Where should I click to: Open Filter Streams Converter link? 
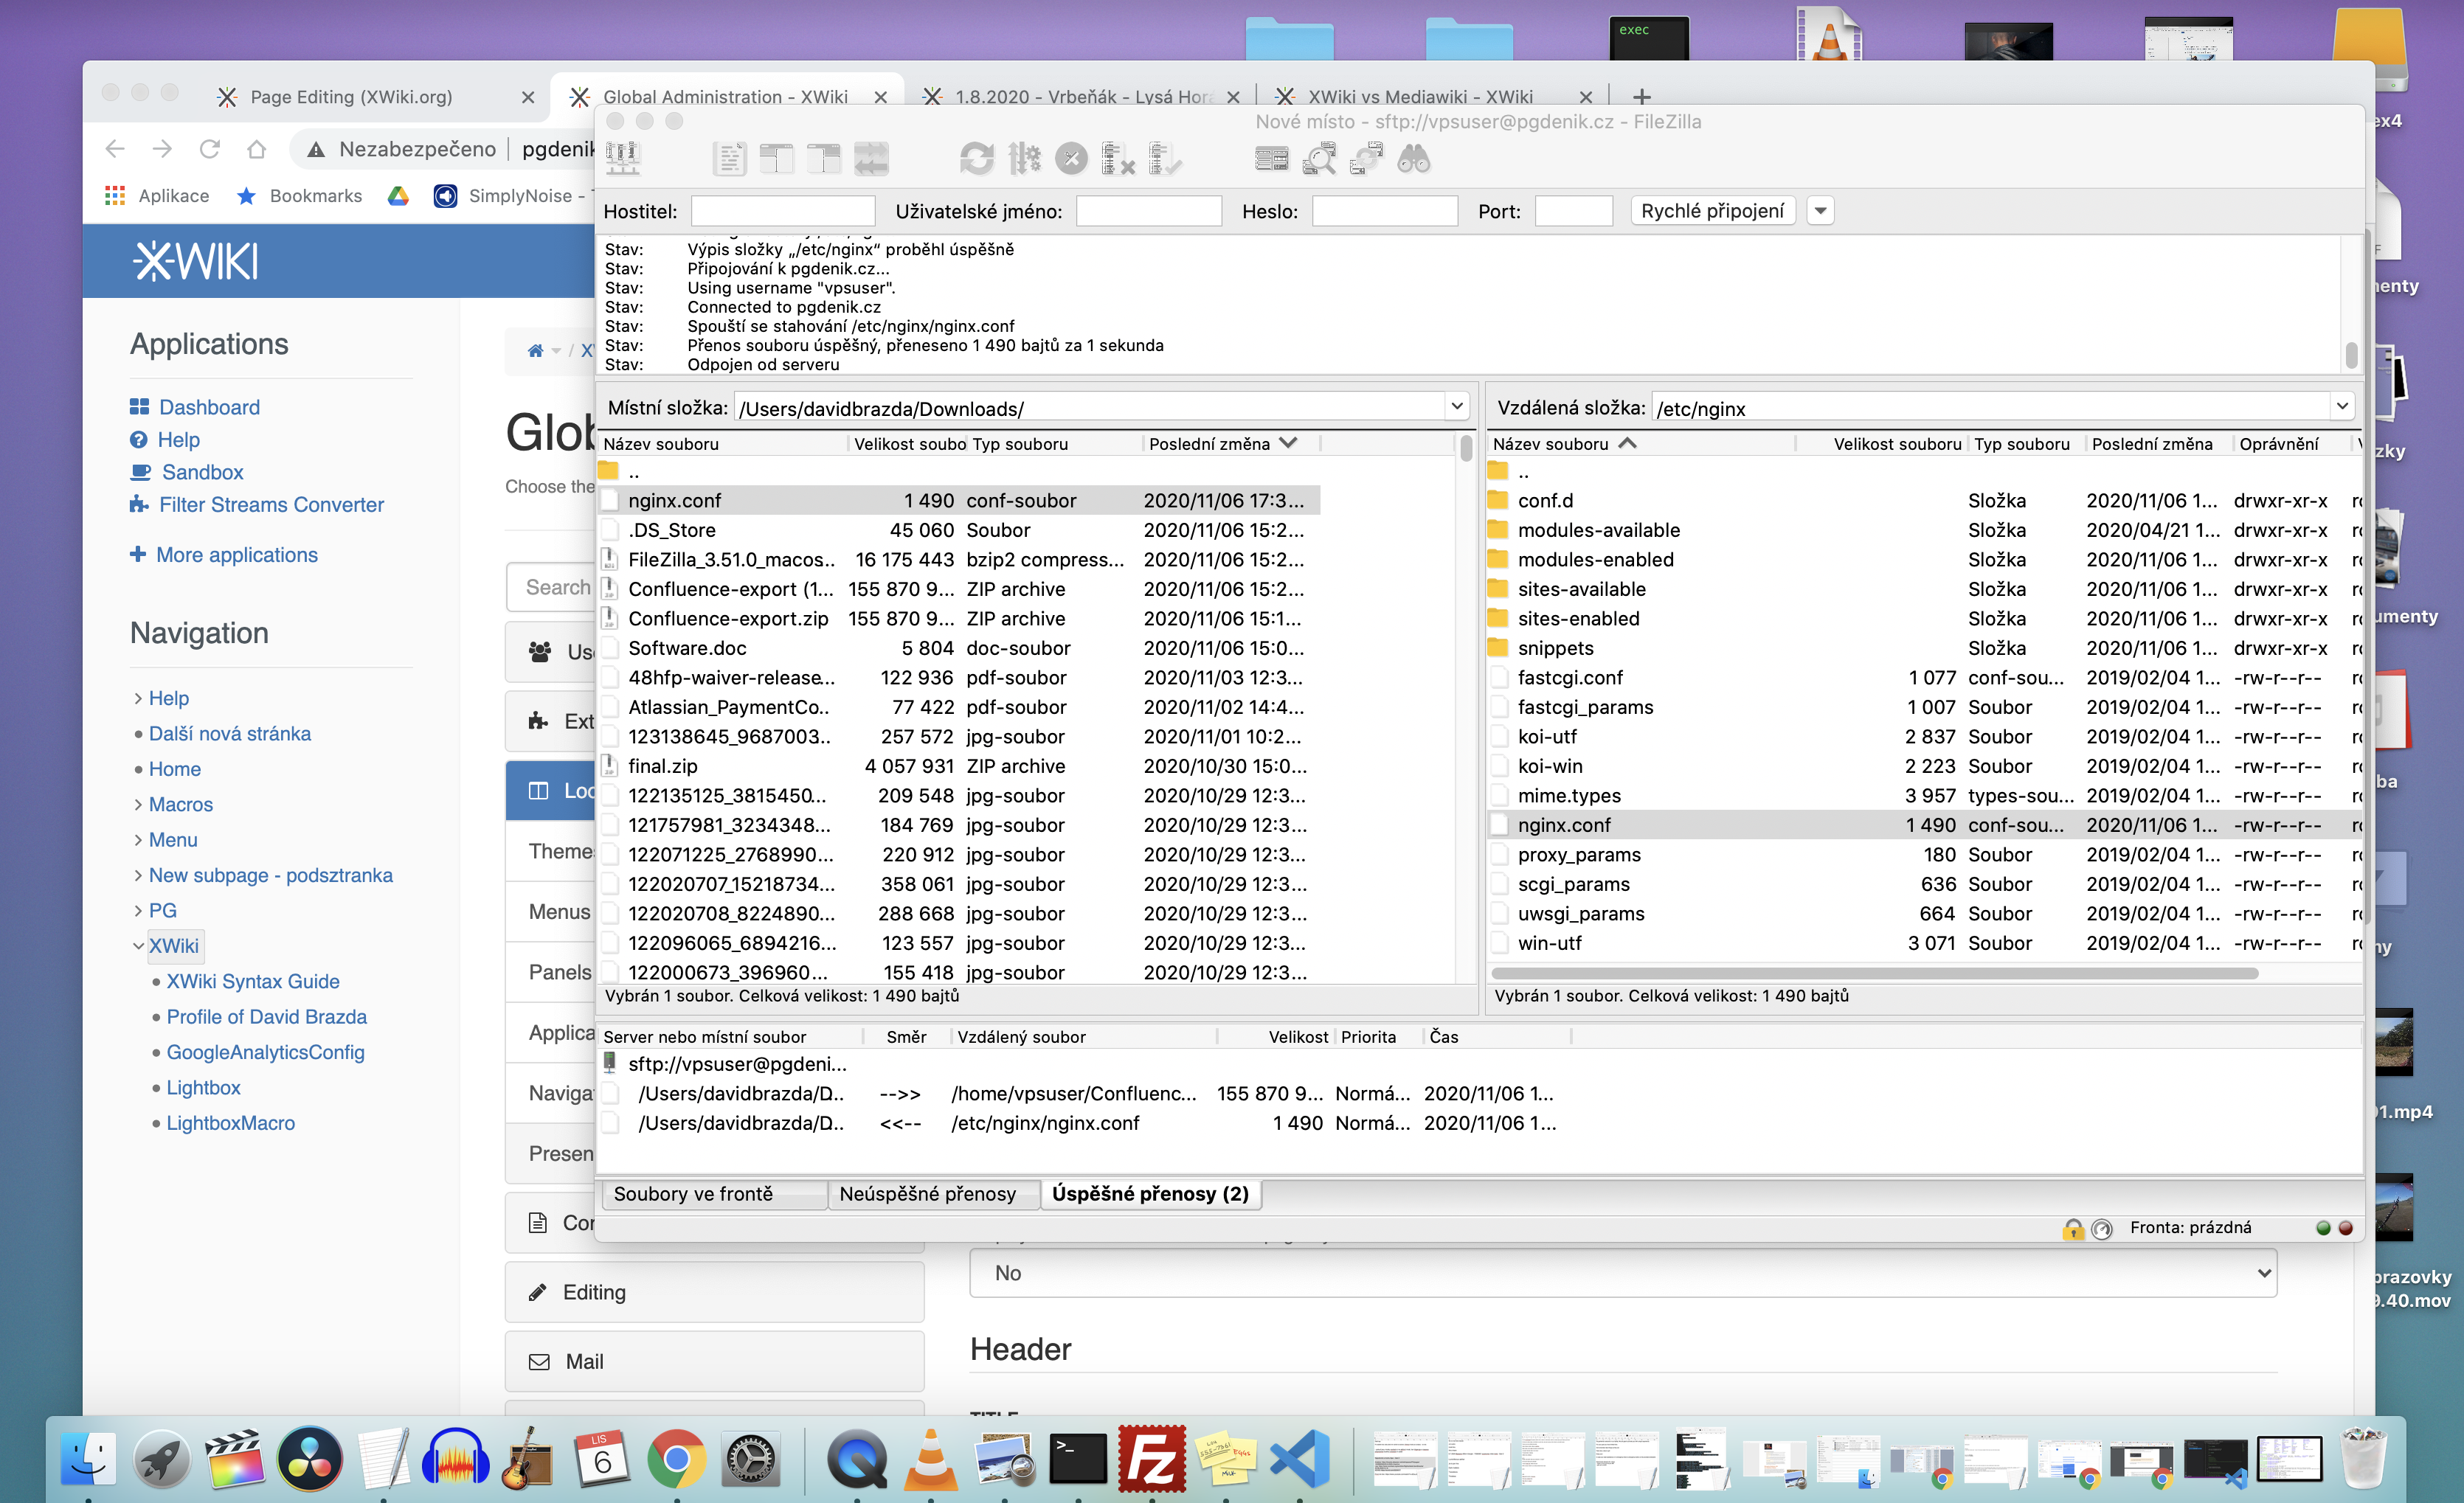coord(271,504)
